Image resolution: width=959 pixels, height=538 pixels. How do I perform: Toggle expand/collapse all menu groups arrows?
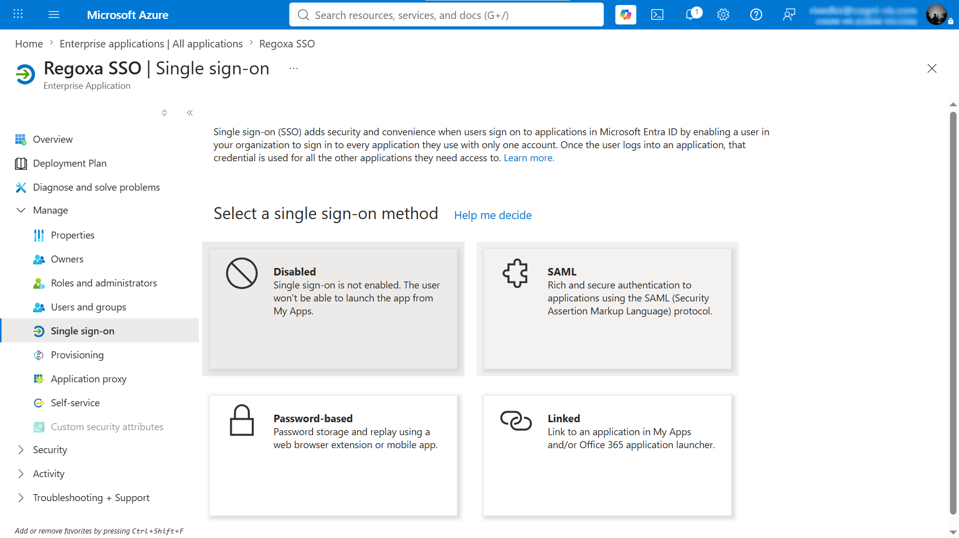pos(164,113)
